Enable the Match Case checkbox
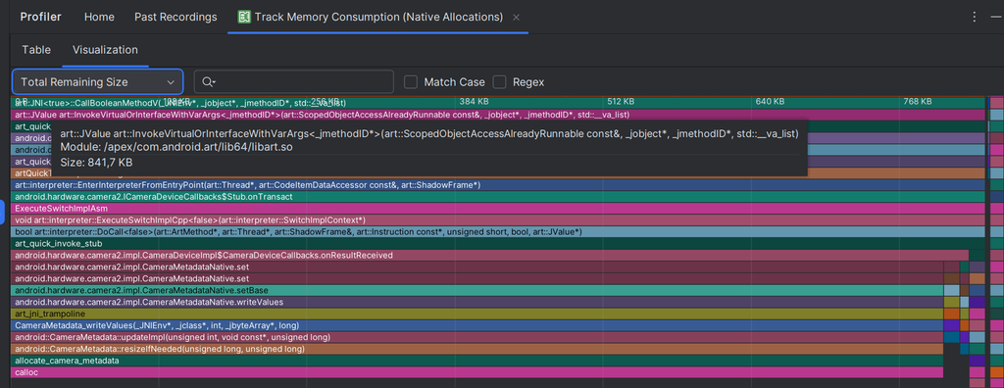This screenshot has width=1004, height=388. click(x=411, y=82)
